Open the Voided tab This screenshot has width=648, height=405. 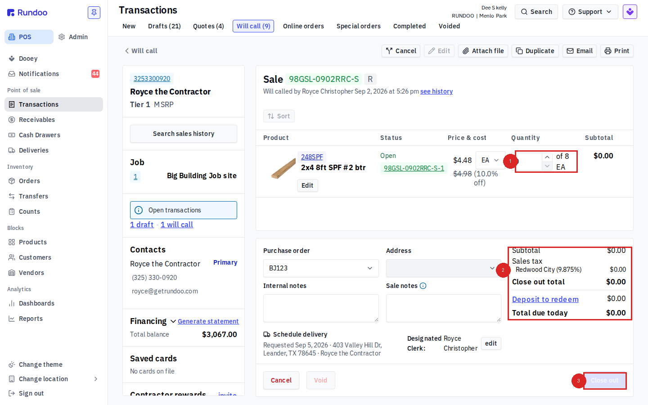pos(449,26)
